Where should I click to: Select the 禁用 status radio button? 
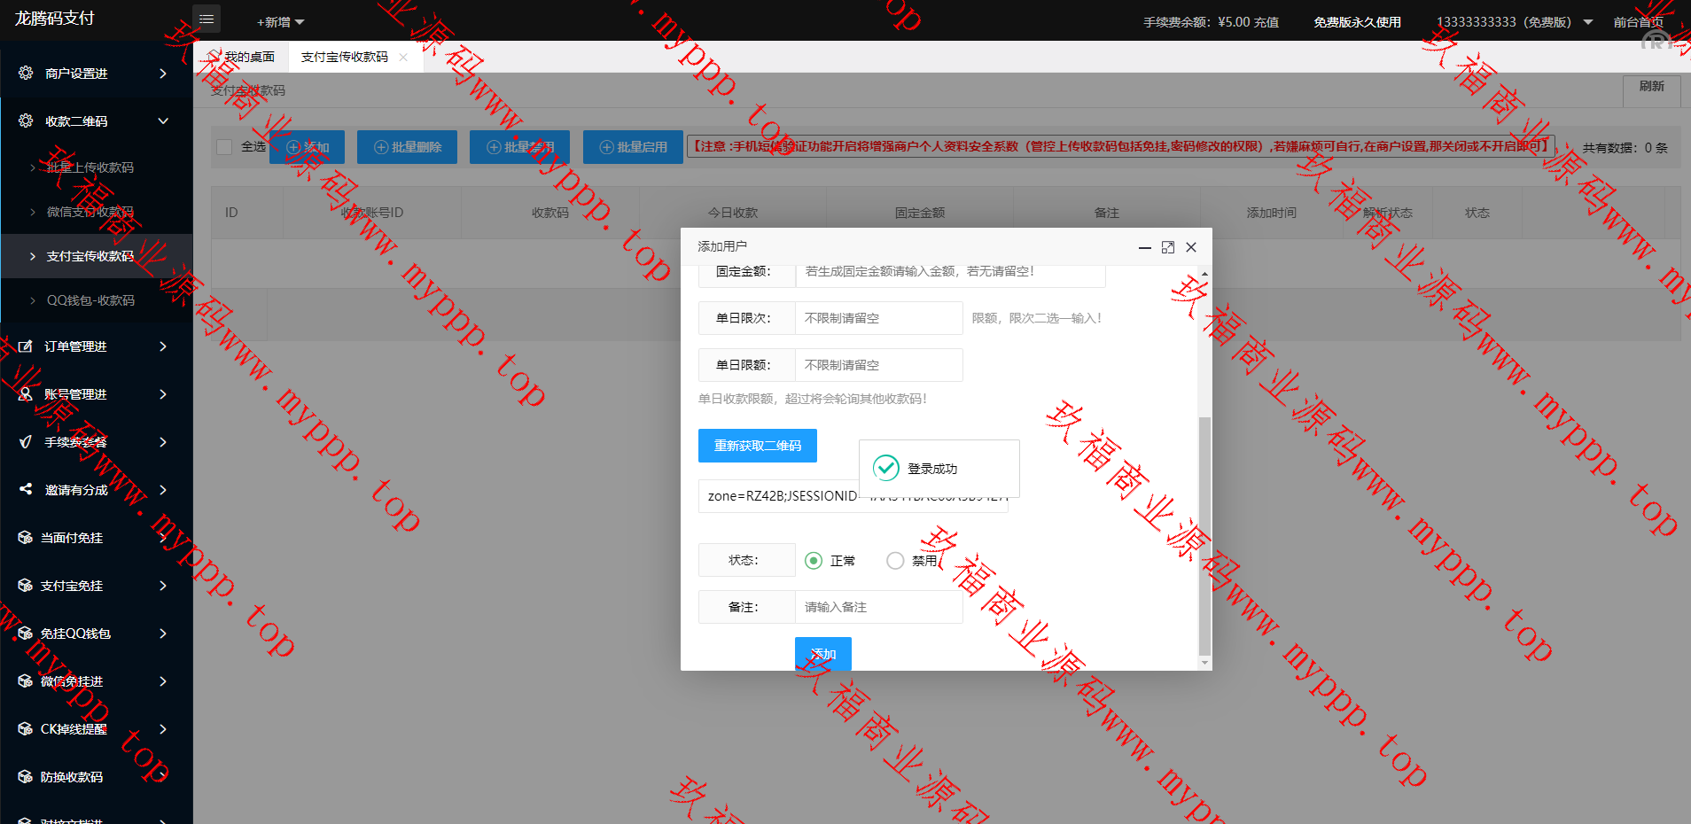click(x=895, y=561)
